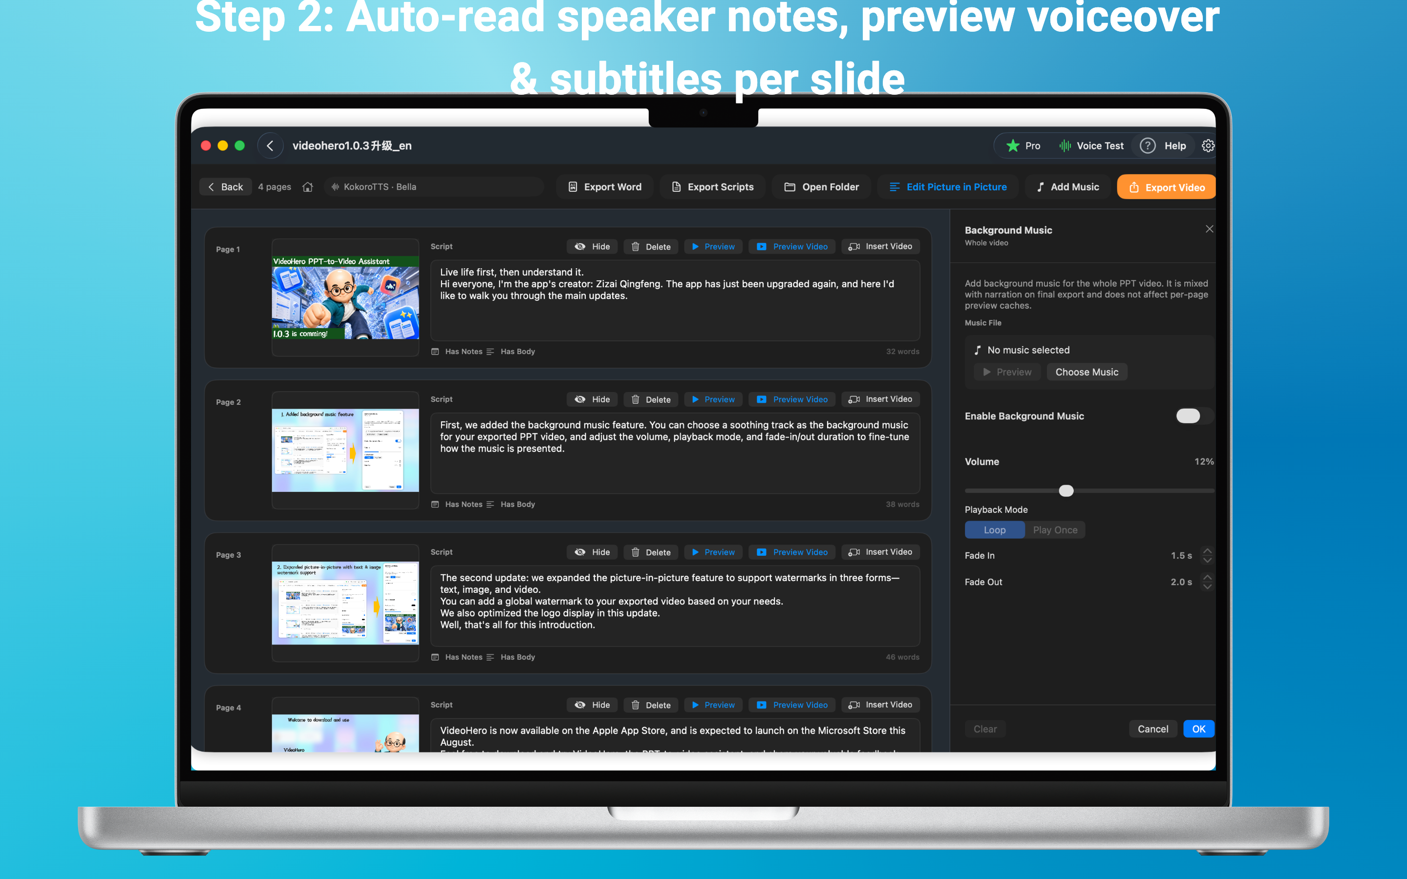Click Export Scripts in the toolbar
Screen dimensions: 1407x879
point(712,187)
